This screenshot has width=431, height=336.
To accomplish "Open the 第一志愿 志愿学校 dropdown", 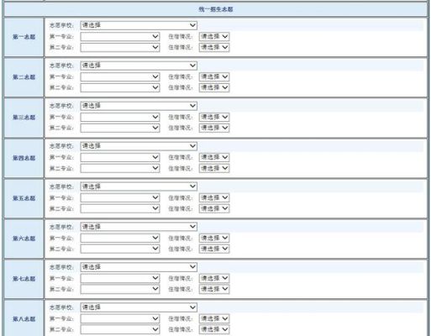I will (139, 25).
